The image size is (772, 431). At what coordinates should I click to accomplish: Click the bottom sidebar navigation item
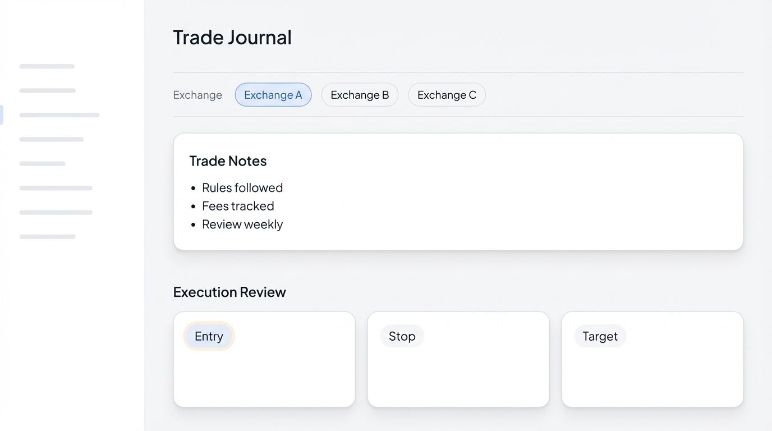click(x=47, y=236)
